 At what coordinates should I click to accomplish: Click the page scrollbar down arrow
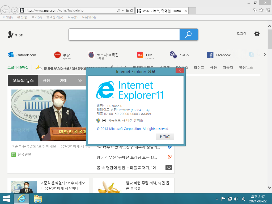pos(270,188)
